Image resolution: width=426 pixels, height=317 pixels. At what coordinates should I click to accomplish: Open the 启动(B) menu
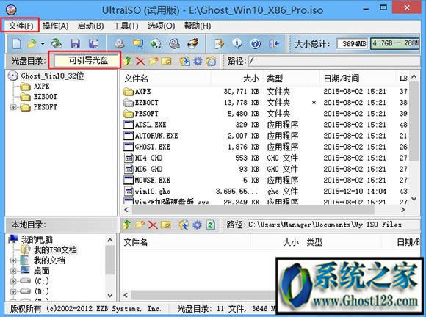click(x=90, y=26)
